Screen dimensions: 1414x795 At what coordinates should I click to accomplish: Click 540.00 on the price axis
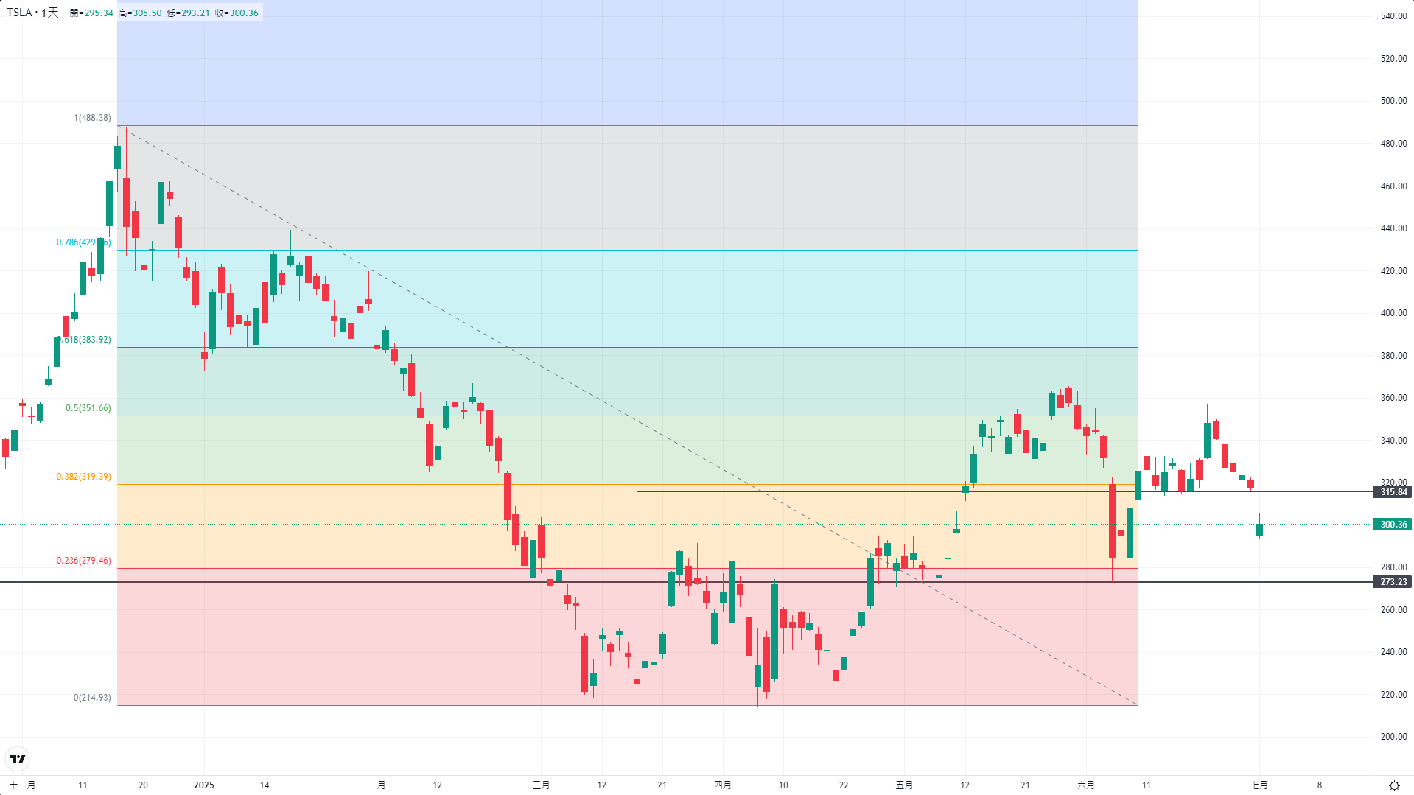click(x=1393, y=16)
